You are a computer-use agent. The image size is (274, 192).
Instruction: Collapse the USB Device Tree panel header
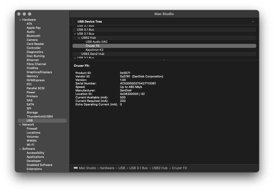[253, 21]
